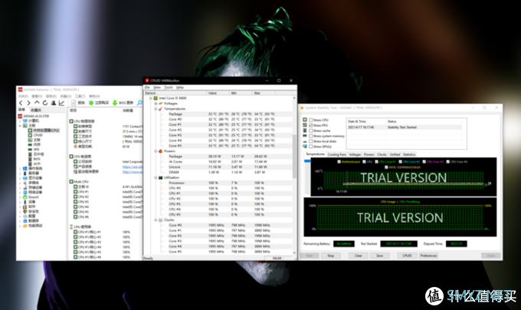Screen dimensions: 521x310
Task: Click the Voltages icon in HWMonitor
Action: [x=160, y=104]
